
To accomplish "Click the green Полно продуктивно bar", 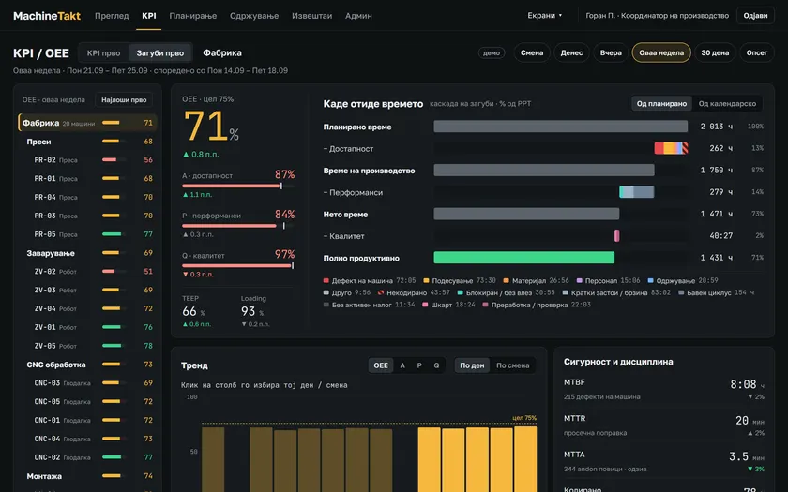I will point(523,258).
